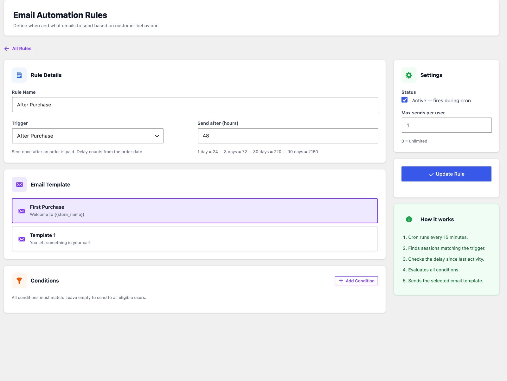
Task: Click 'Sent once after an order is paid' text
Action: pos(77,152)
